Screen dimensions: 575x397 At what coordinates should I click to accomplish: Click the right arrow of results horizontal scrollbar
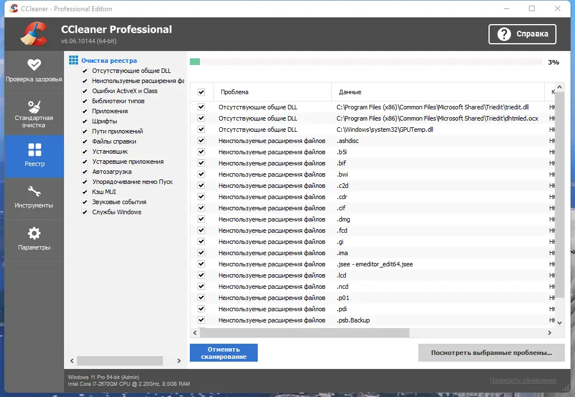[x=549, y=333]
